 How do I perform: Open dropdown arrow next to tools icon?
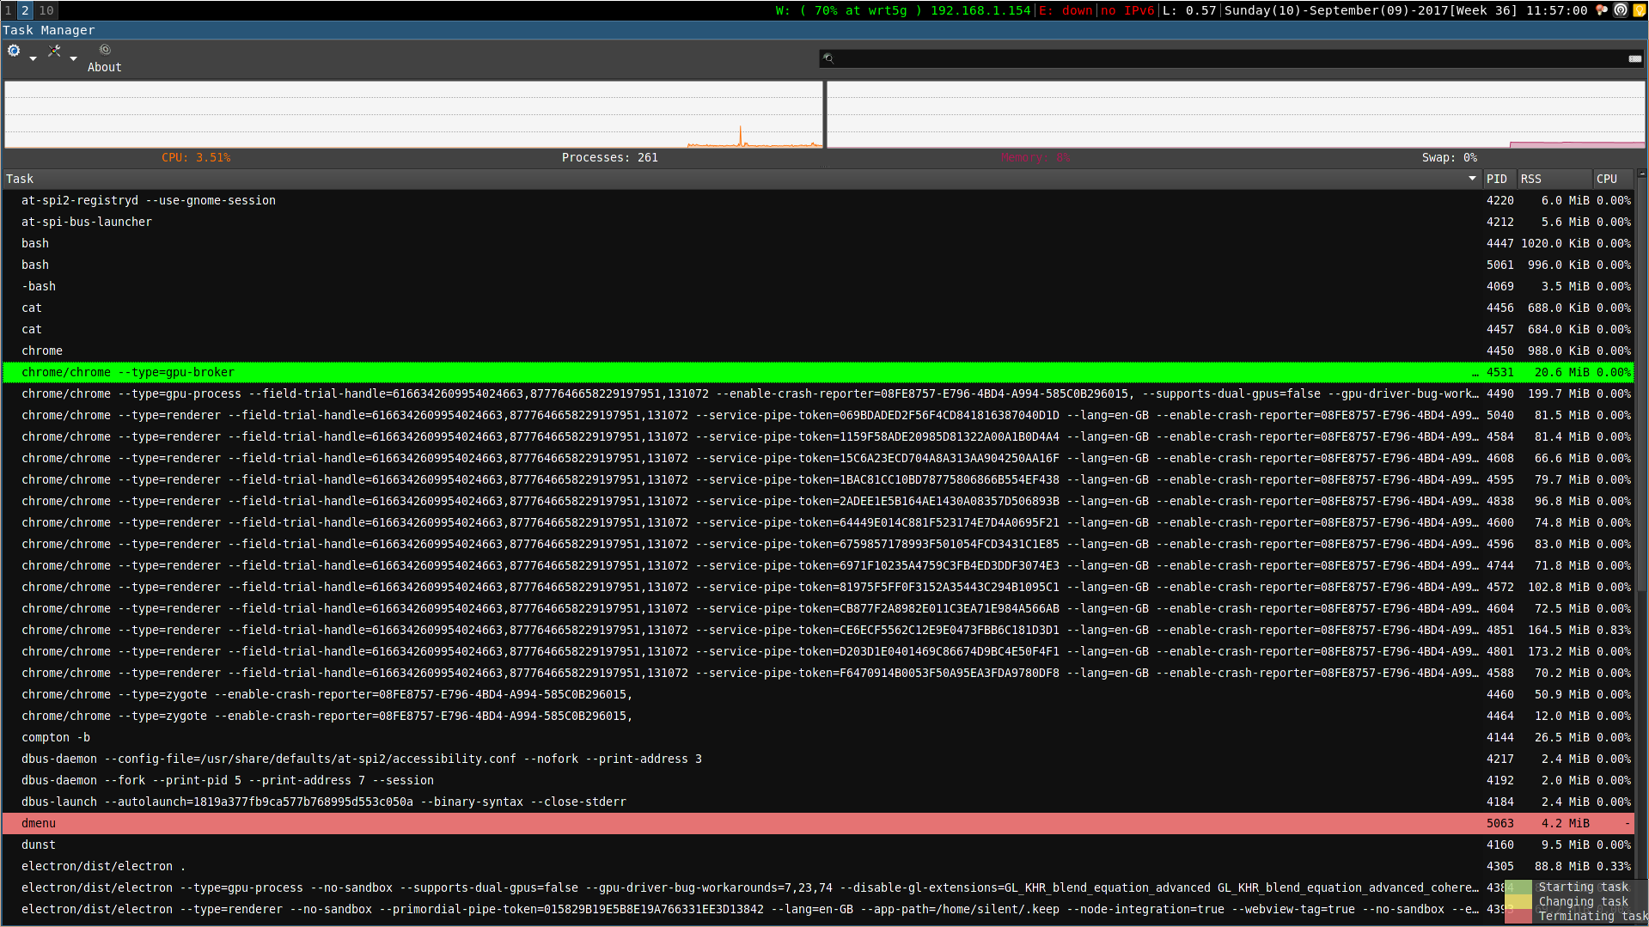click(73, 58)
